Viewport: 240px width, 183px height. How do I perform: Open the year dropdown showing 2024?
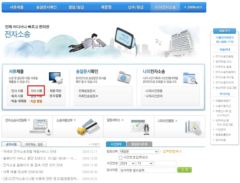tap(127, 163)
